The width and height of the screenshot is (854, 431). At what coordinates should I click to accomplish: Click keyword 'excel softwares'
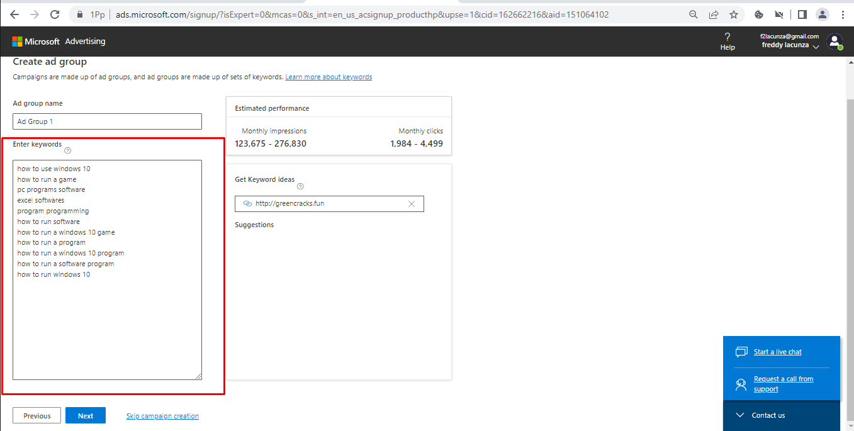point(41,200)
